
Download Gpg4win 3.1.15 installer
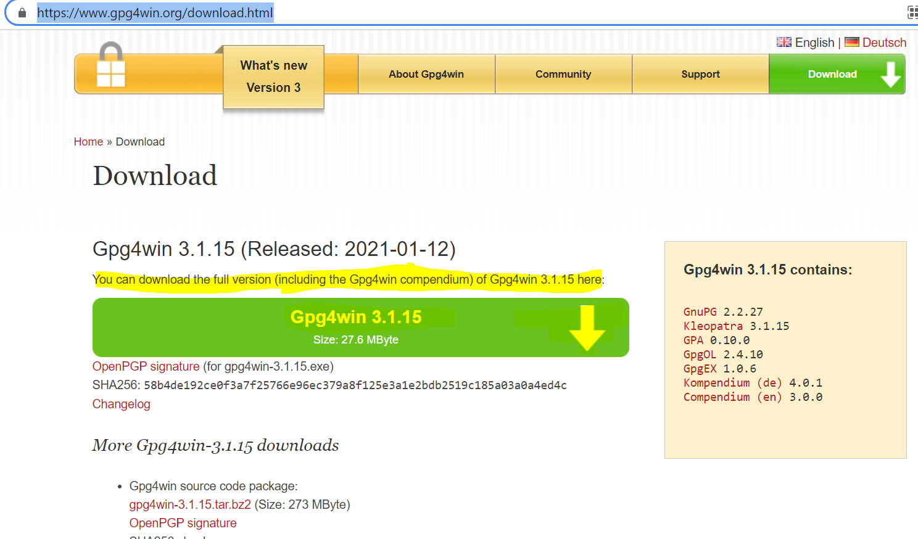356,327
